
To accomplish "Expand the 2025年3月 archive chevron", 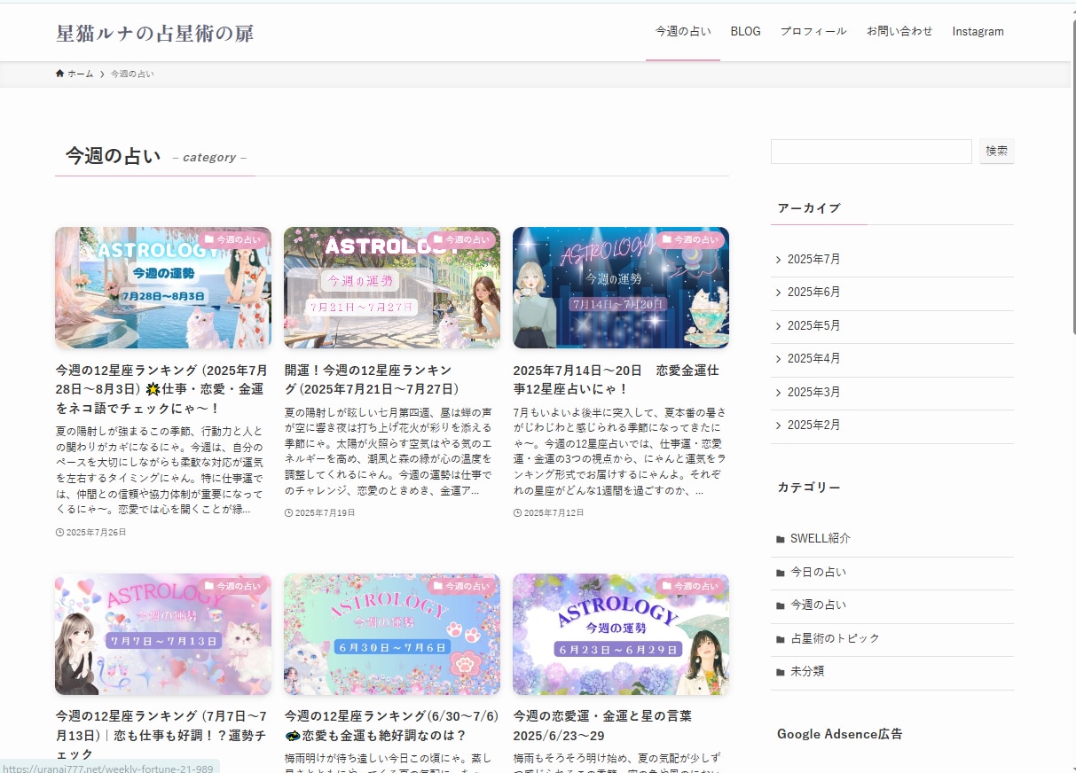I will click(779, 393).
